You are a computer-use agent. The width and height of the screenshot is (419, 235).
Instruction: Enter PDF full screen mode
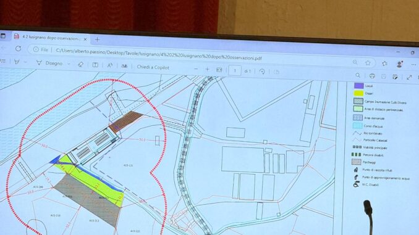tap(409, 77)
